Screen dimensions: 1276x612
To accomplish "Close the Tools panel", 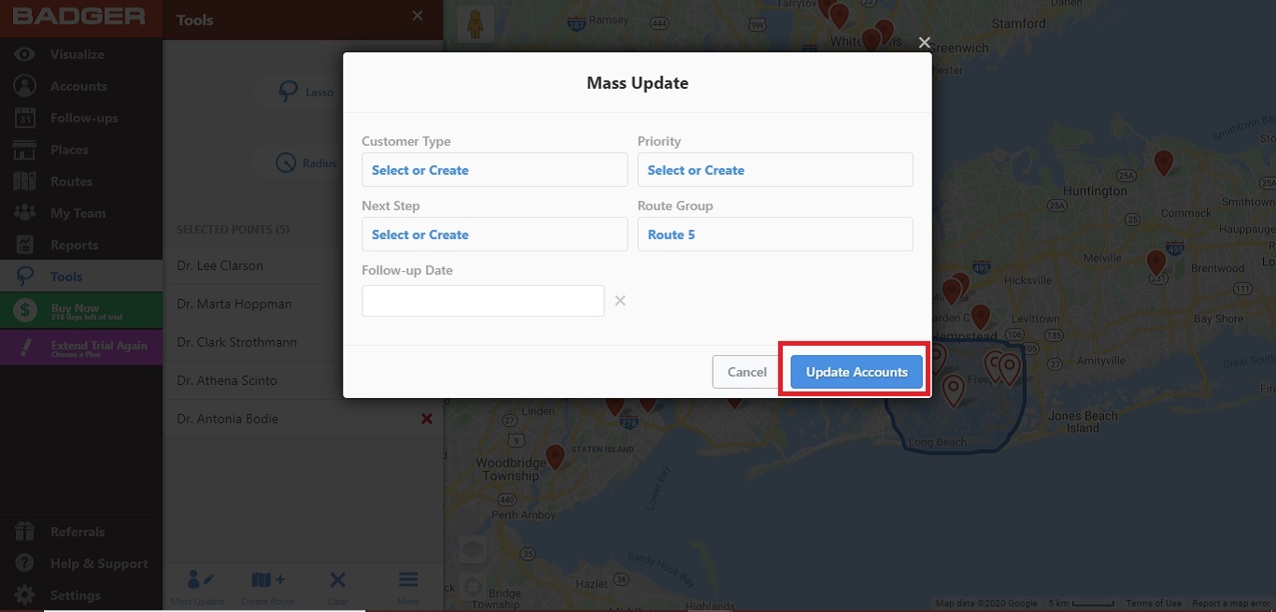I will [418, 16].
